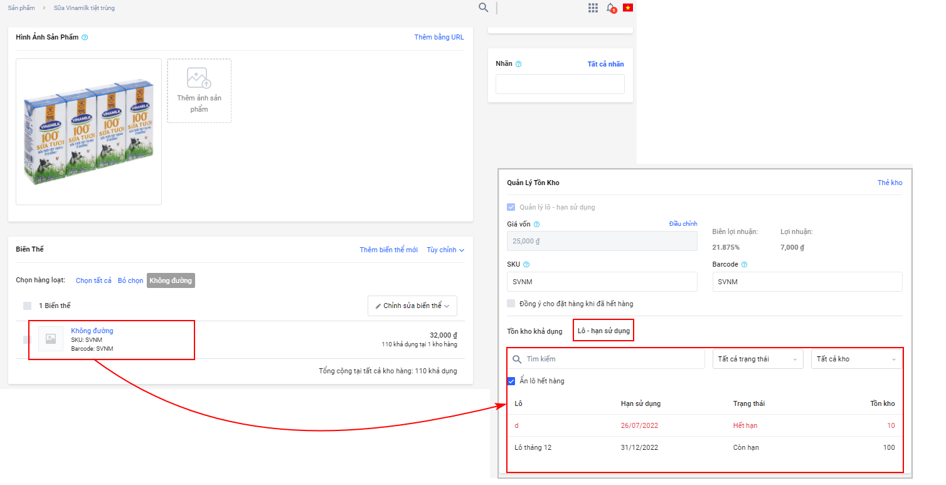Switch to Lô - hạn sử dụng tab
This screenshot has width=946, height=485.
click(603, 331)
